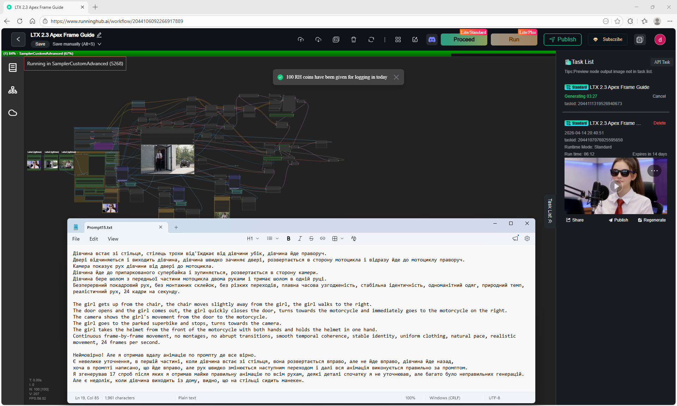
Task: Edit workflow title with pencil icon
Action: click(99, 35)
